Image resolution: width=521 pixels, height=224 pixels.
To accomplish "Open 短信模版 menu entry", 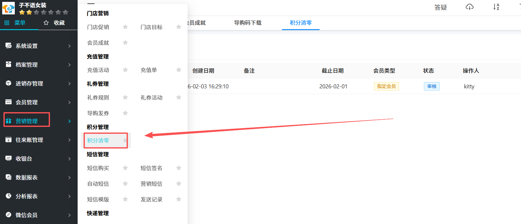I will tap(98, 200).
